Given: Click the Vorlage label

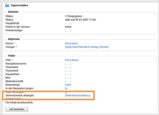Looking at the screenshot, I should tap(11, 47).
